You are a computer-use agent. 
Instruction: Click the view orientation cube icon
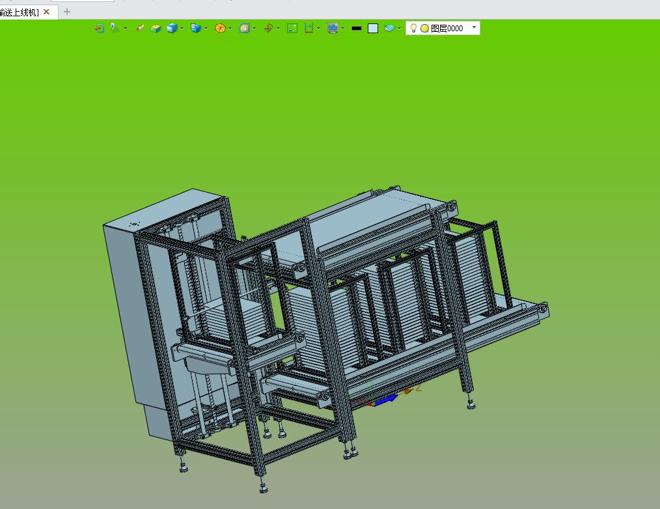(x=196, y=28)
